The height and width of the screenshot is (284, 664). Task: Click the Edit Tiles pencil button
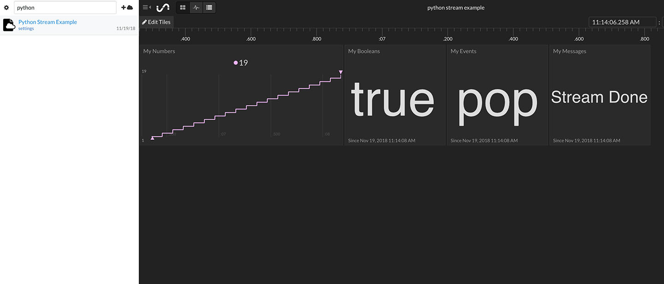156,22
